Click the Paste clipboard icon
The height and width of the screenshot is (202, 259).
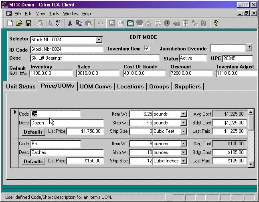coord(88,23)
